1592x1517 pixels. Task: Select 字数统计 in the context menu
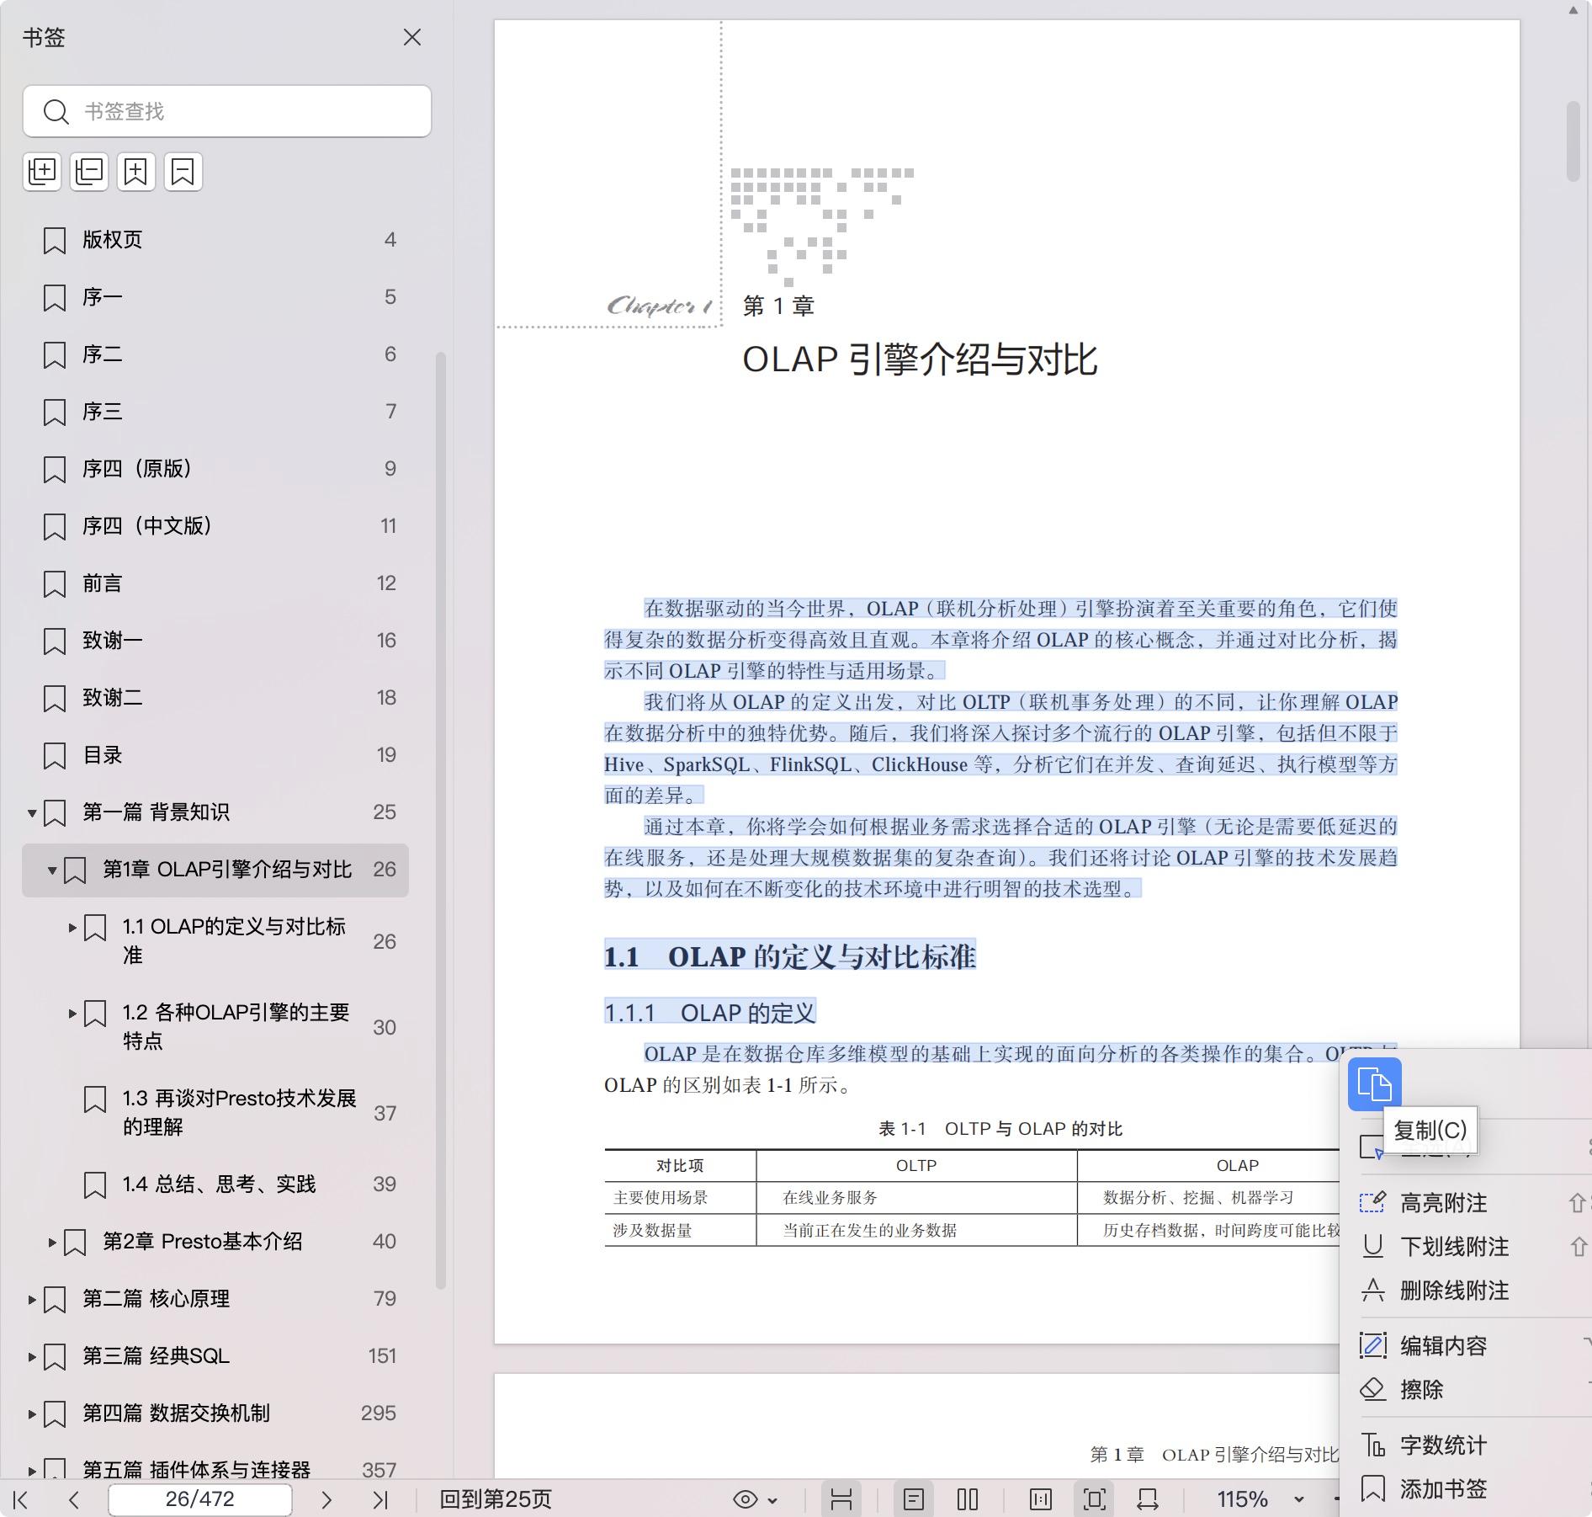click(x=1443, y=1445)
